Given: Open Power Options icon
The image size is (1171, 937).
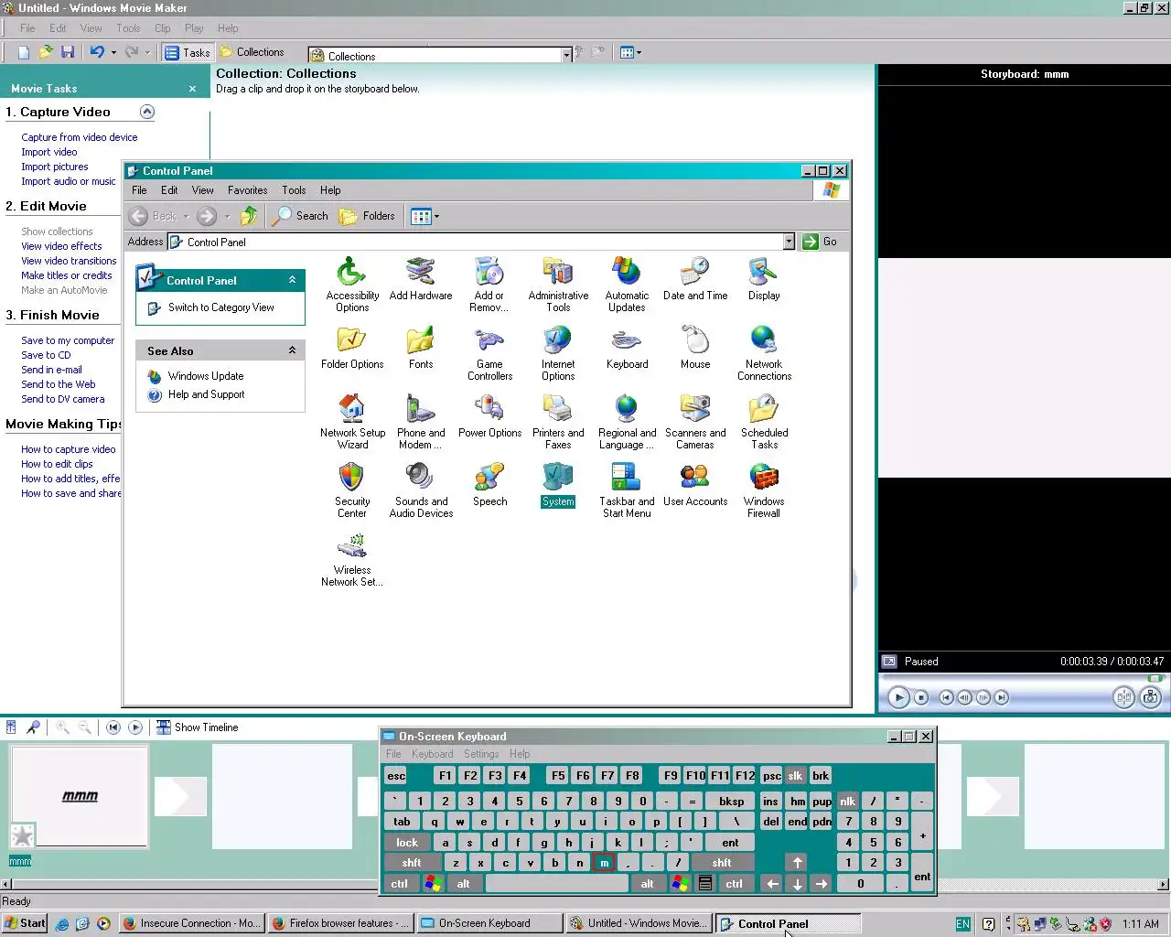Looking at the screenshot, I should [x=489, y=416].
